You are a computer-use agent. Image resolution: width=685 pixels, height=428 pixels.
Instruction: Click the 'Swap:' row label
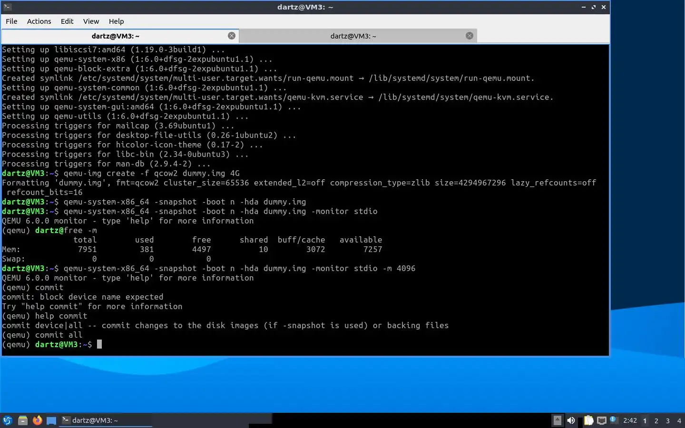click(14, 259)
